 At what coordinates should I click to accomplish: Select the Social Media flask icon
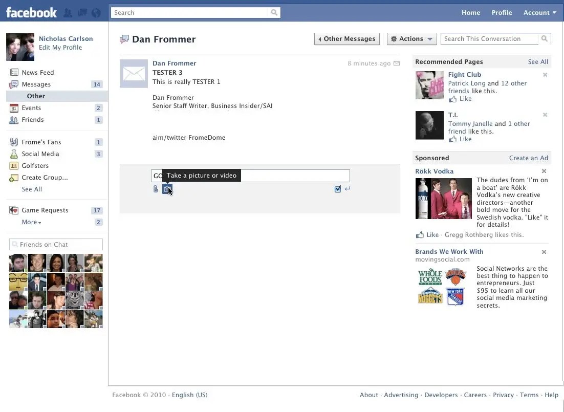15,154
